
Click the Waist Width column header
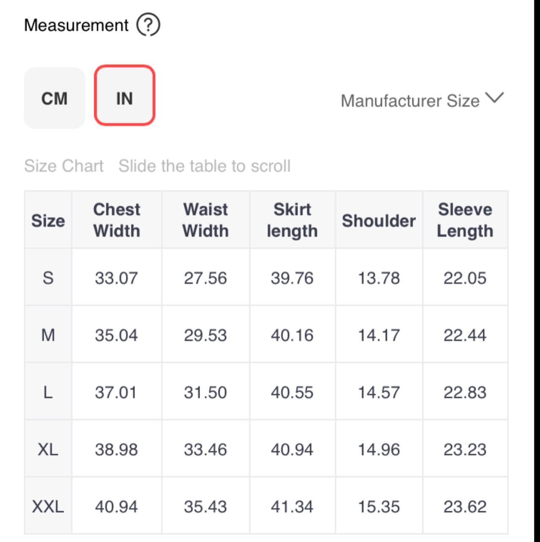(x=206, y=220)
